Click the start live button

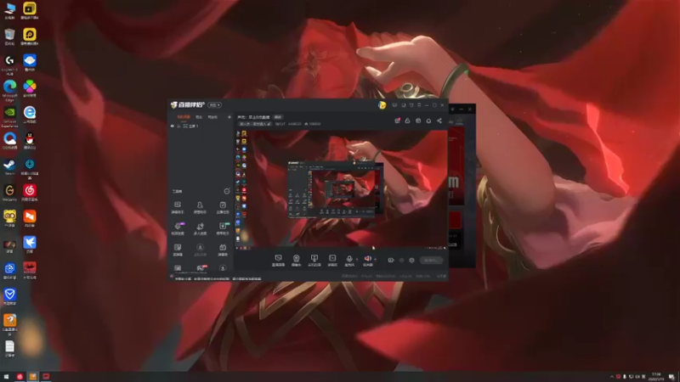(431, 261)
